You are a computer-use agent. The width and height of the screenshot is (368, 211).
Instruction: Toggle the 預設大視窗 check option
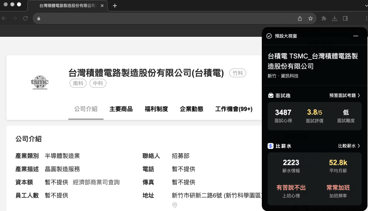269,36
